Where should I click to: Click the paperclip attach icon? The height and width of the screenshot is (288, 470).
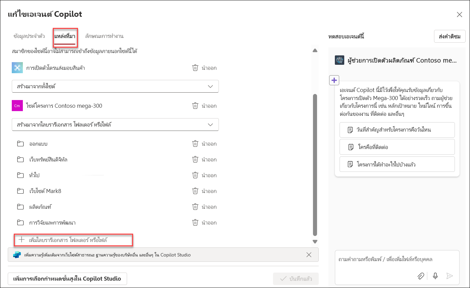pyautogui.click(x=421, y=276)
